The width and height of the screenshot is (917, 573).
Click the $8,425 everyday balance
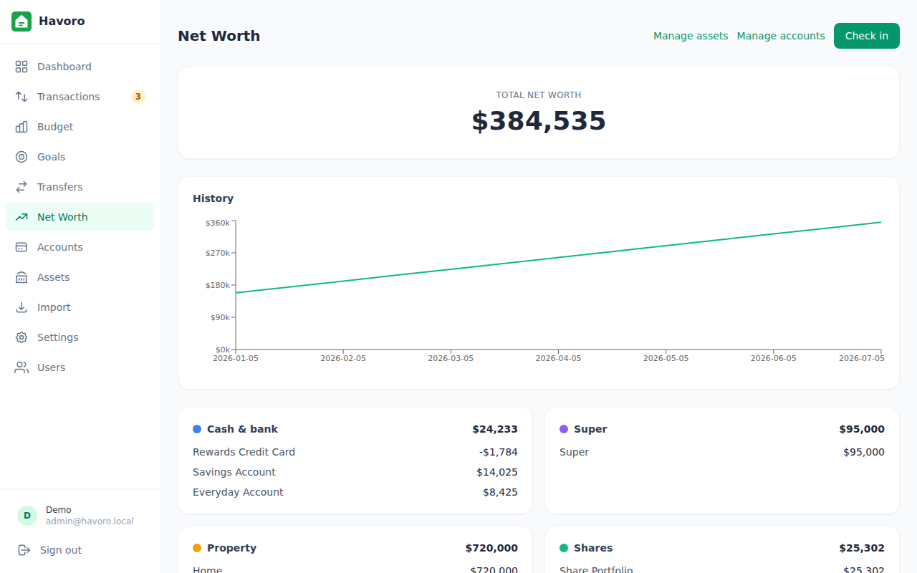pyautogui.click(x=500, y=492)
